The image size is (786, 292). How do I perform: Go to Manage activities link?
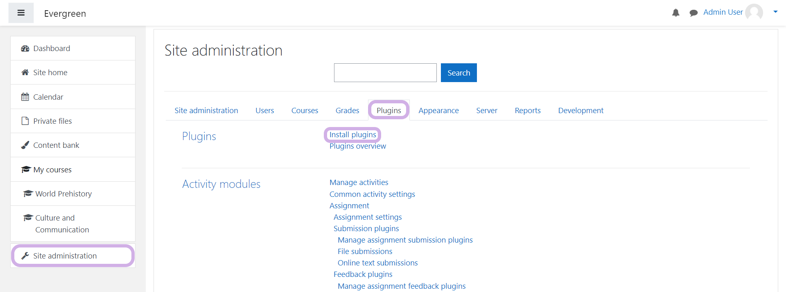coord(359,183)
